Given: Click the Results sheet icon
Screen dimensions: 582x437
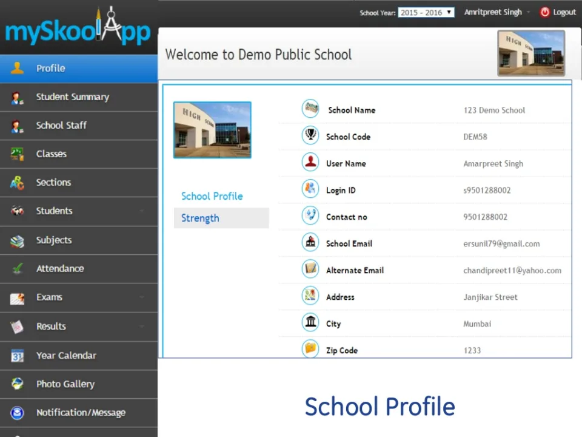Looking at the screenshot, I should [x=17, y=327].
